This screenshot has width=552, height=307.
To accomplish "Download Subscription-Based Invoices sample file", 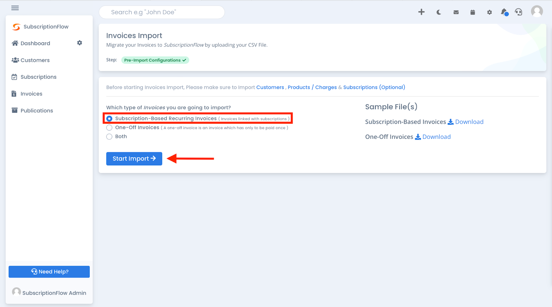I will click(469, 122).
